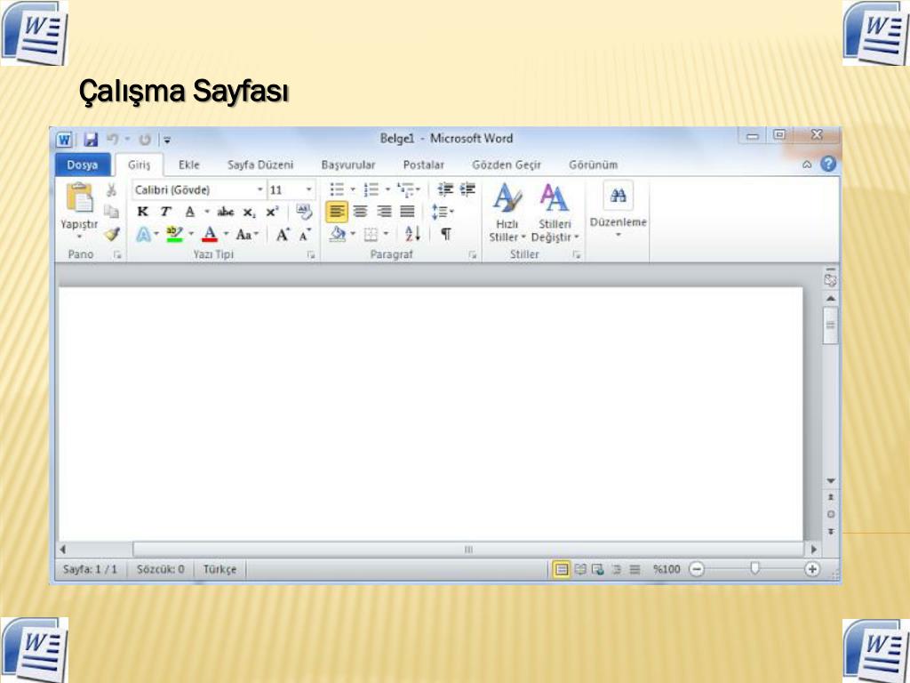Screen dimensions: 910x683
Task: Select Justify alignment button
Action: 407,212
